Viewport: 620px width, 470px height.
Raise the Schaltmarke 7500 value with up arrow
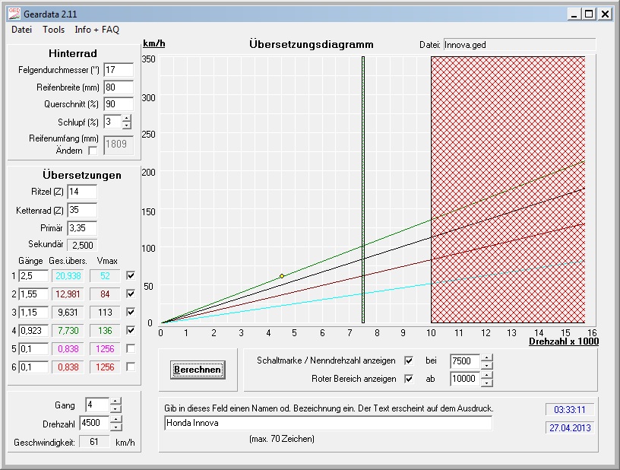487,357
